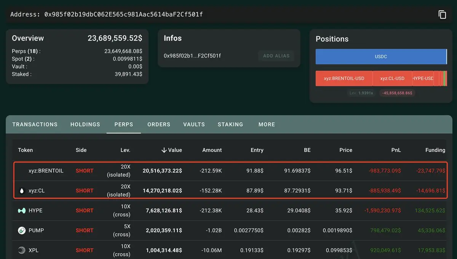457x259 pixels.
Task: Click BRENTOIL PnL -983,773.09$
Action: [385, 171]
